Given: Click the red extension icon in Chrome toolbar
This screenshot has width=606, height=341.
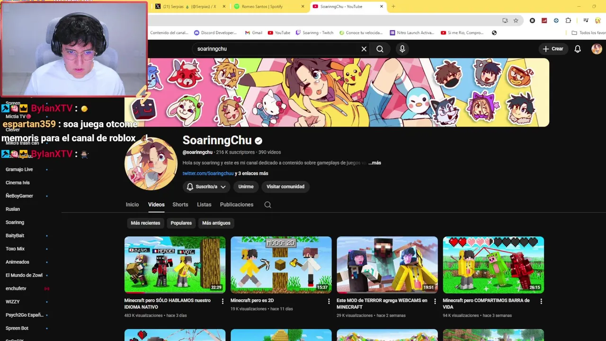Looking at the screenshot, I should tap(544, 20).
